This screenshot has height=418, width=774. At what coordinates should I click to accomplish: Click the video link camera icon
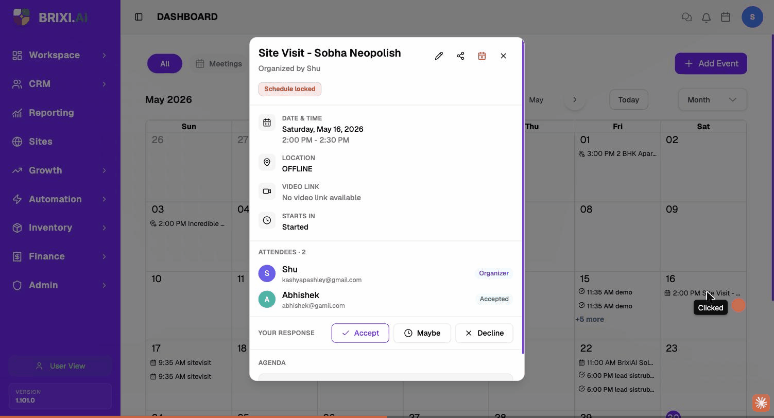pos(267,191)
